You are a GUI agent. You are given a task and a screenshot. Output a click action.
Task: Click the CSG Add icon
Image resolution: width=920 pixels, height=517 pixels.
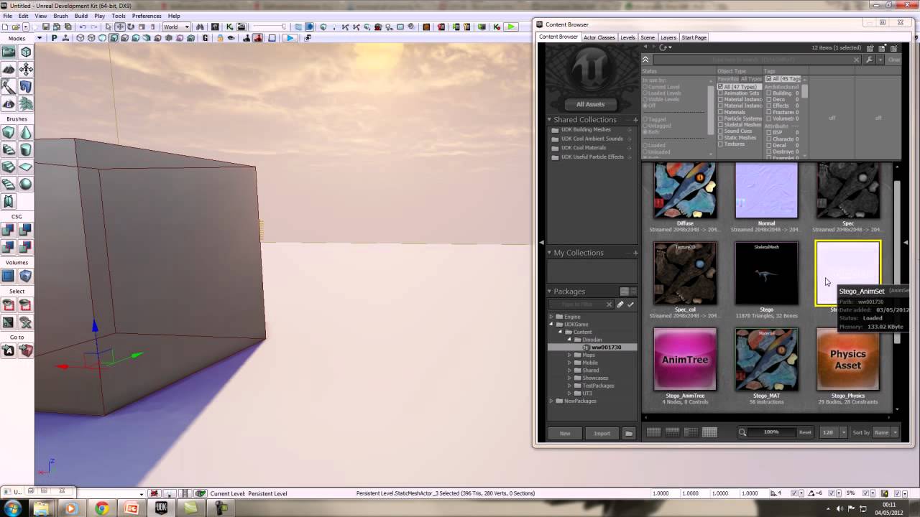pyautogui.click(x=9, y=230)
